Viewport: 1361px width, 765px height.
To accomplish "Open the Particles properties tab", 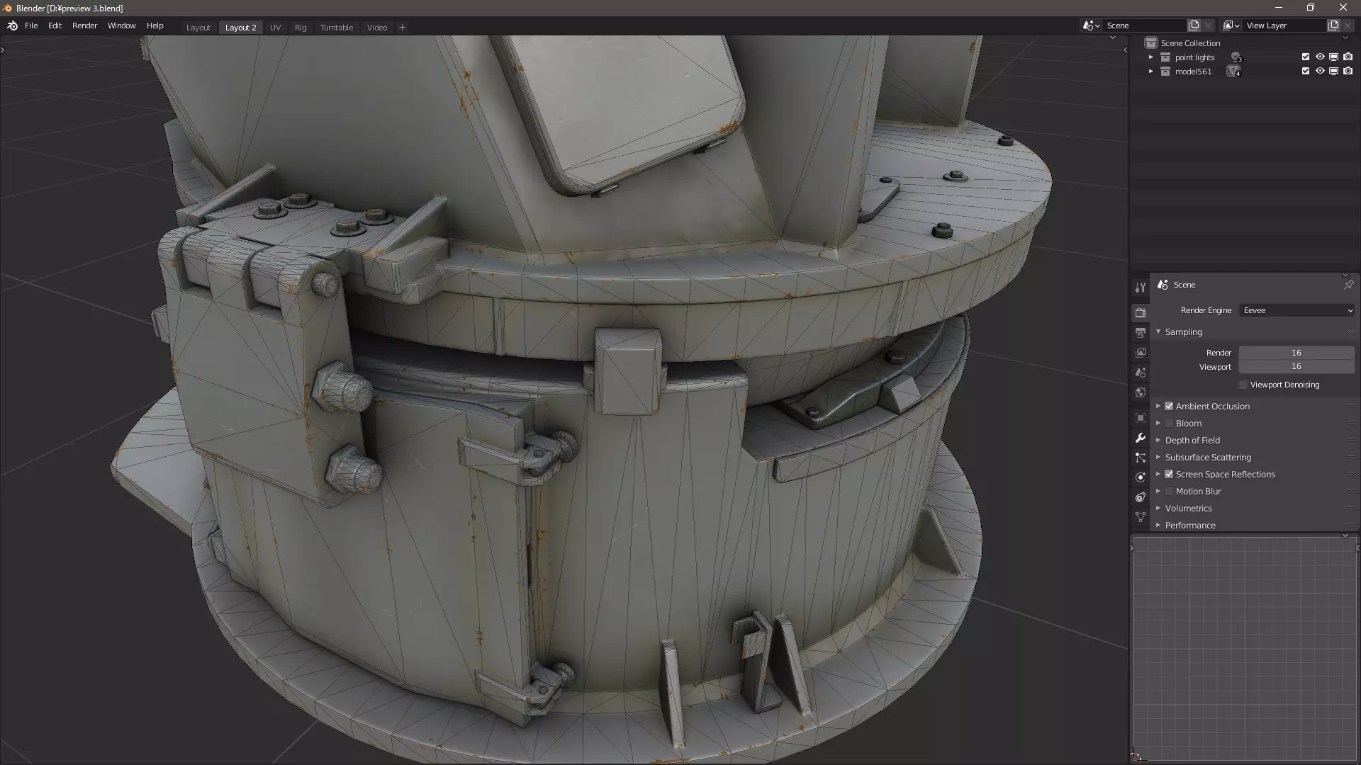I will point(1140,458).
